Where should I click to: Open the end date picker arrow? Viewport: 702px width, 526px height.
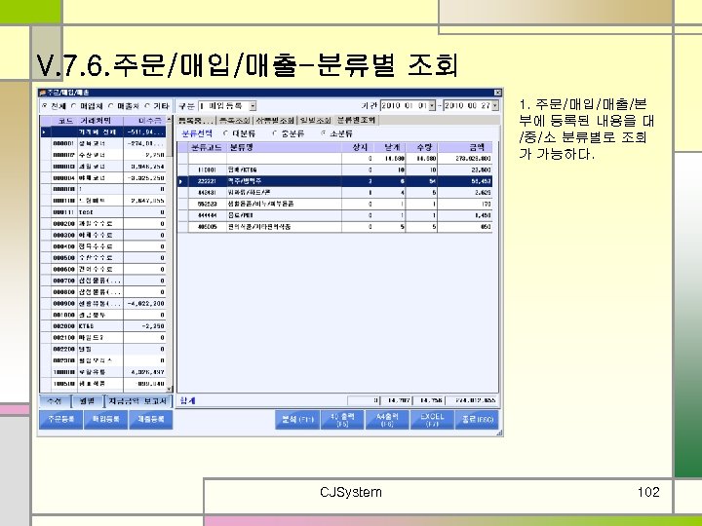(494, 106)
